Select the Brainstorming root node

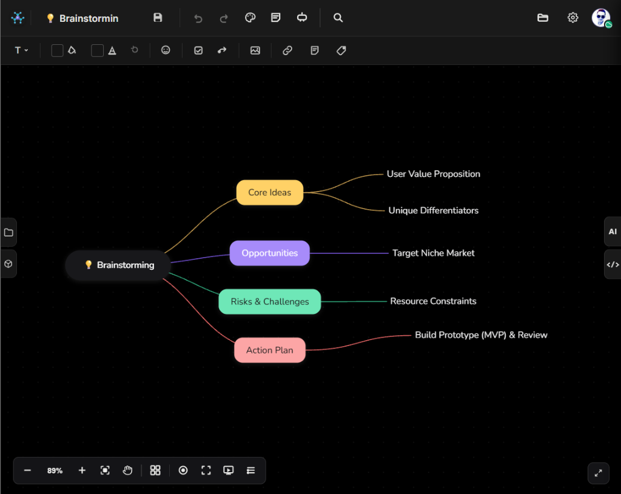pyautogui.click(x=118, y=265)
